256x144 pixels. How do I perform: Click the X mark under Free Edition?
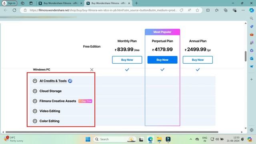coord(92,70)
